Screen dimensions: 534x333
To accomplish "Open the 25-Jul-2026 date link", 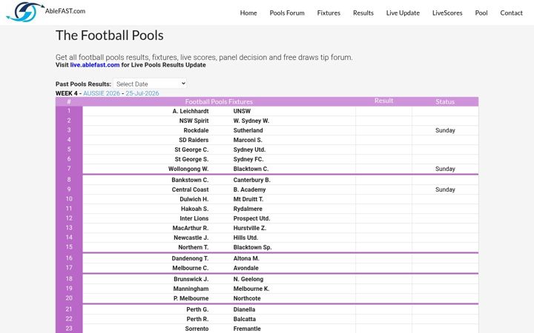I will (x=142, y=93).
